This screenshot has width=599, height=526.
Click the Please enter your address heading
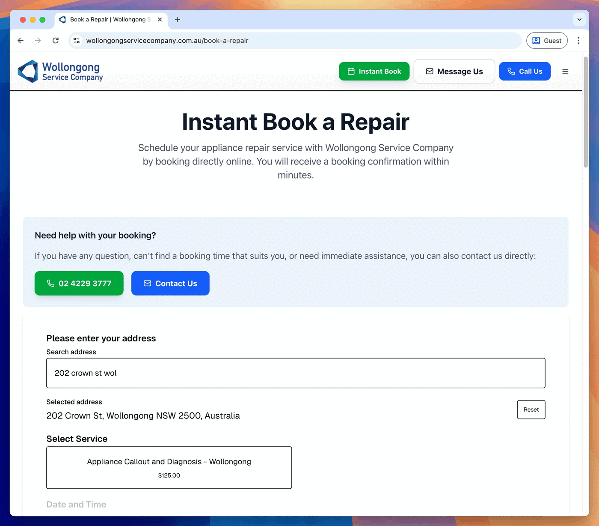coord(101,338)
